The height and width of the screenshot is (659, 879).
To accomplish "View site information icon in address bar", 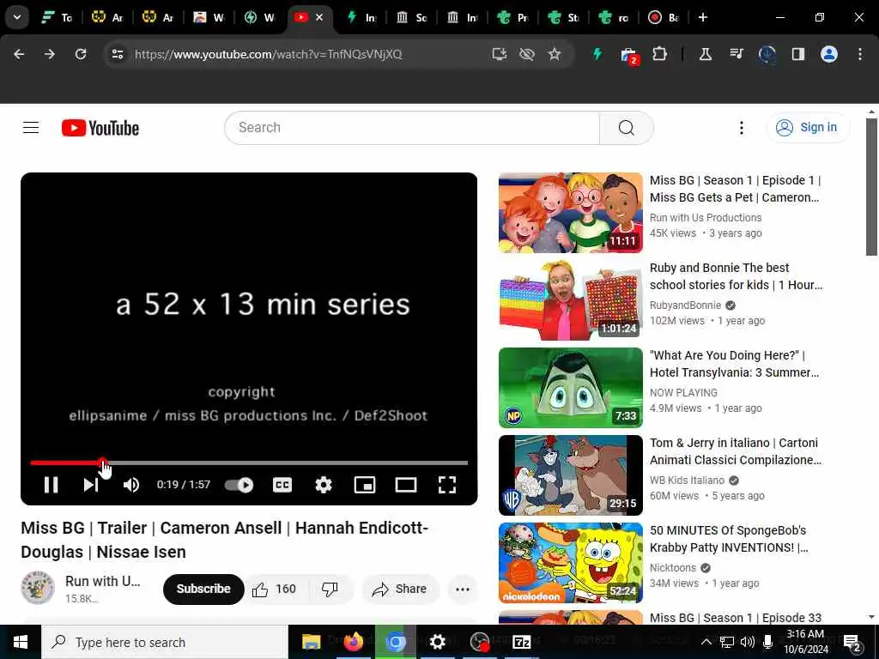I will point(118,54).
